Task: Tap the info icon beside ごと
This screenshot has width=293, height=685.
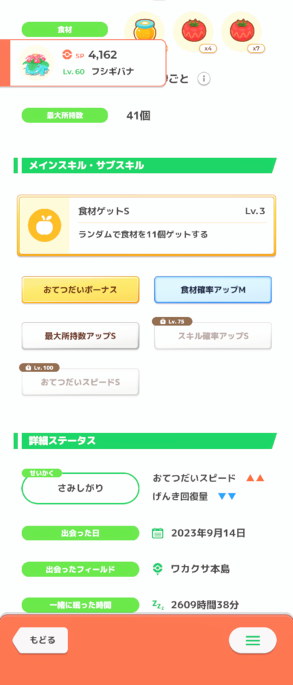Action: (x=204, y=79)
